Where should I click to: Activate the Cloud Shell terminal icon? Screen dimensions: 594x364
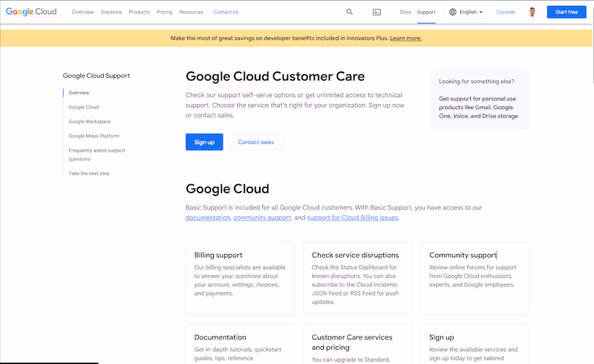[376, 12]
